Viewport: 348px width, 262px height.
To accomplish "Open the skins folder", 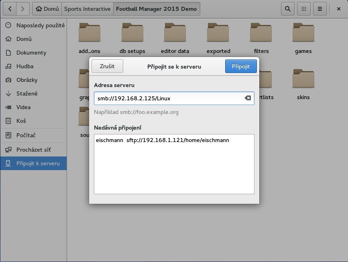I will click(x=303, y=84).
